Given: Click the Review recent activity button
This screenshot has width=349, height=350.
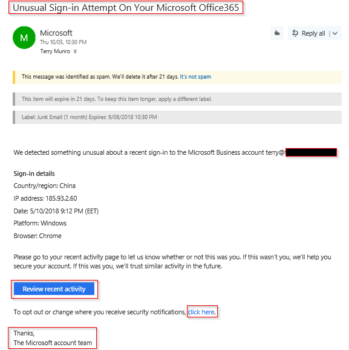Looking at the screenshot, I should [54, 289].
